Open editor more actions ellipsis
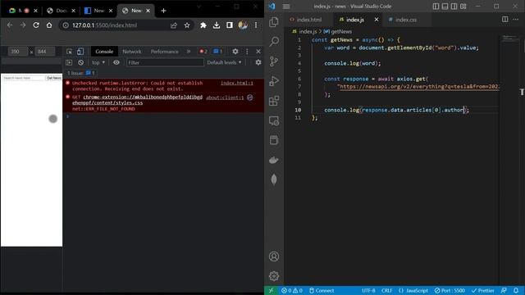The image size is (525, 295). pyautogui.click(x=515, y=20)
